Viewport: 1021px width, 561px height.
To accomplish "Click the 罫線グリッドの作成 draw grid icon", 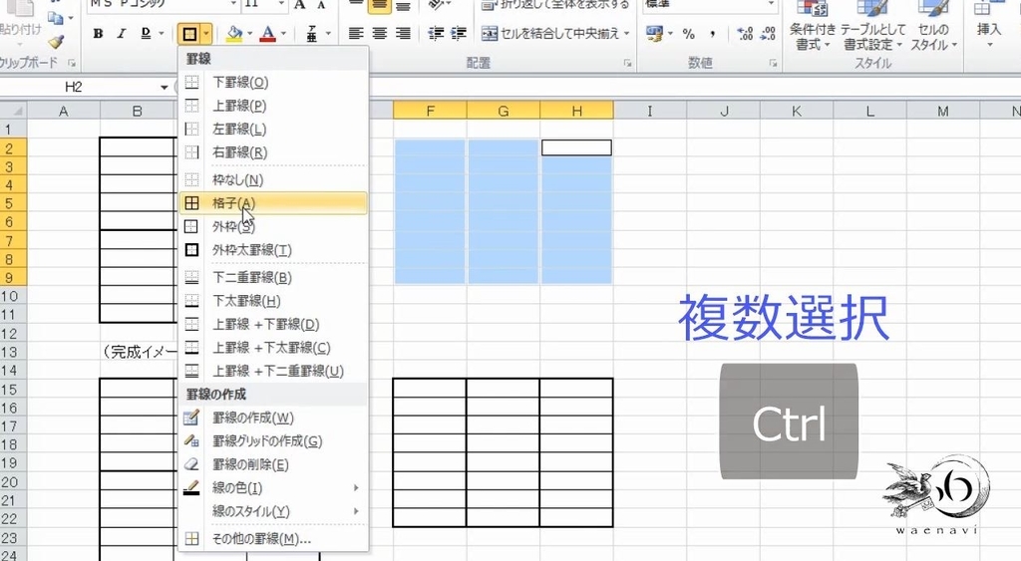I will (x=191, y=441).
